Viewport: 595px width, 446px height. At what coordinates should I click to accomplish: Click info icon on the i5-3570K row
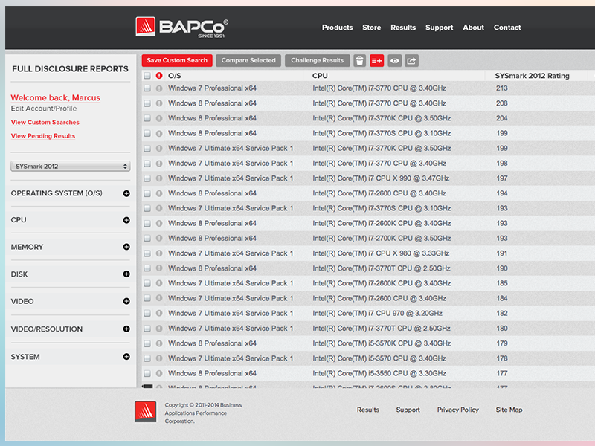coord(159,343)
